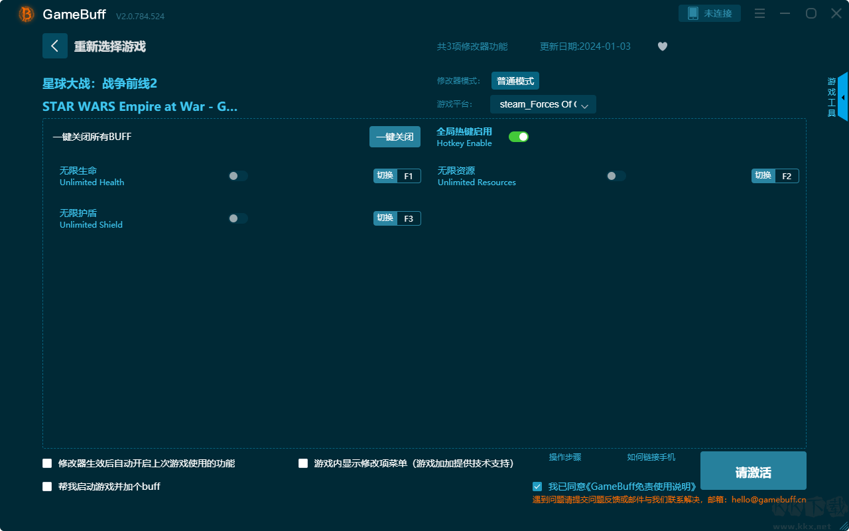Toggle the 全局热键启用 hotkey switch
The height and width of the screenshot is (531, 849).
(x=519, y=137)
